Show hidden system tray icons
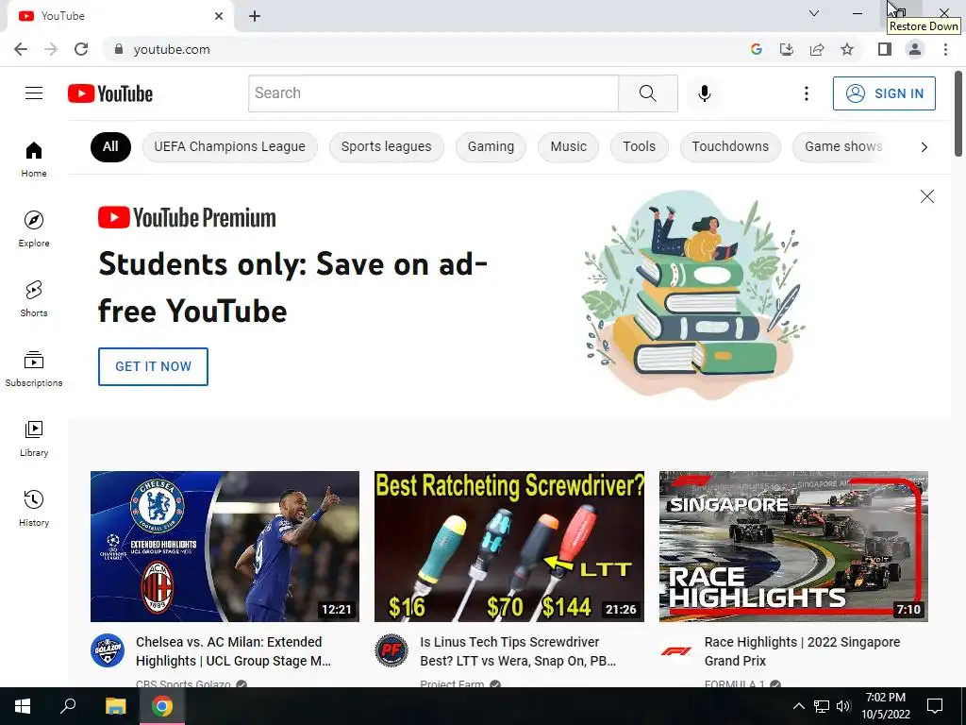Image resolution: width=966 pixels, height=725 pixels. [798, 706]
